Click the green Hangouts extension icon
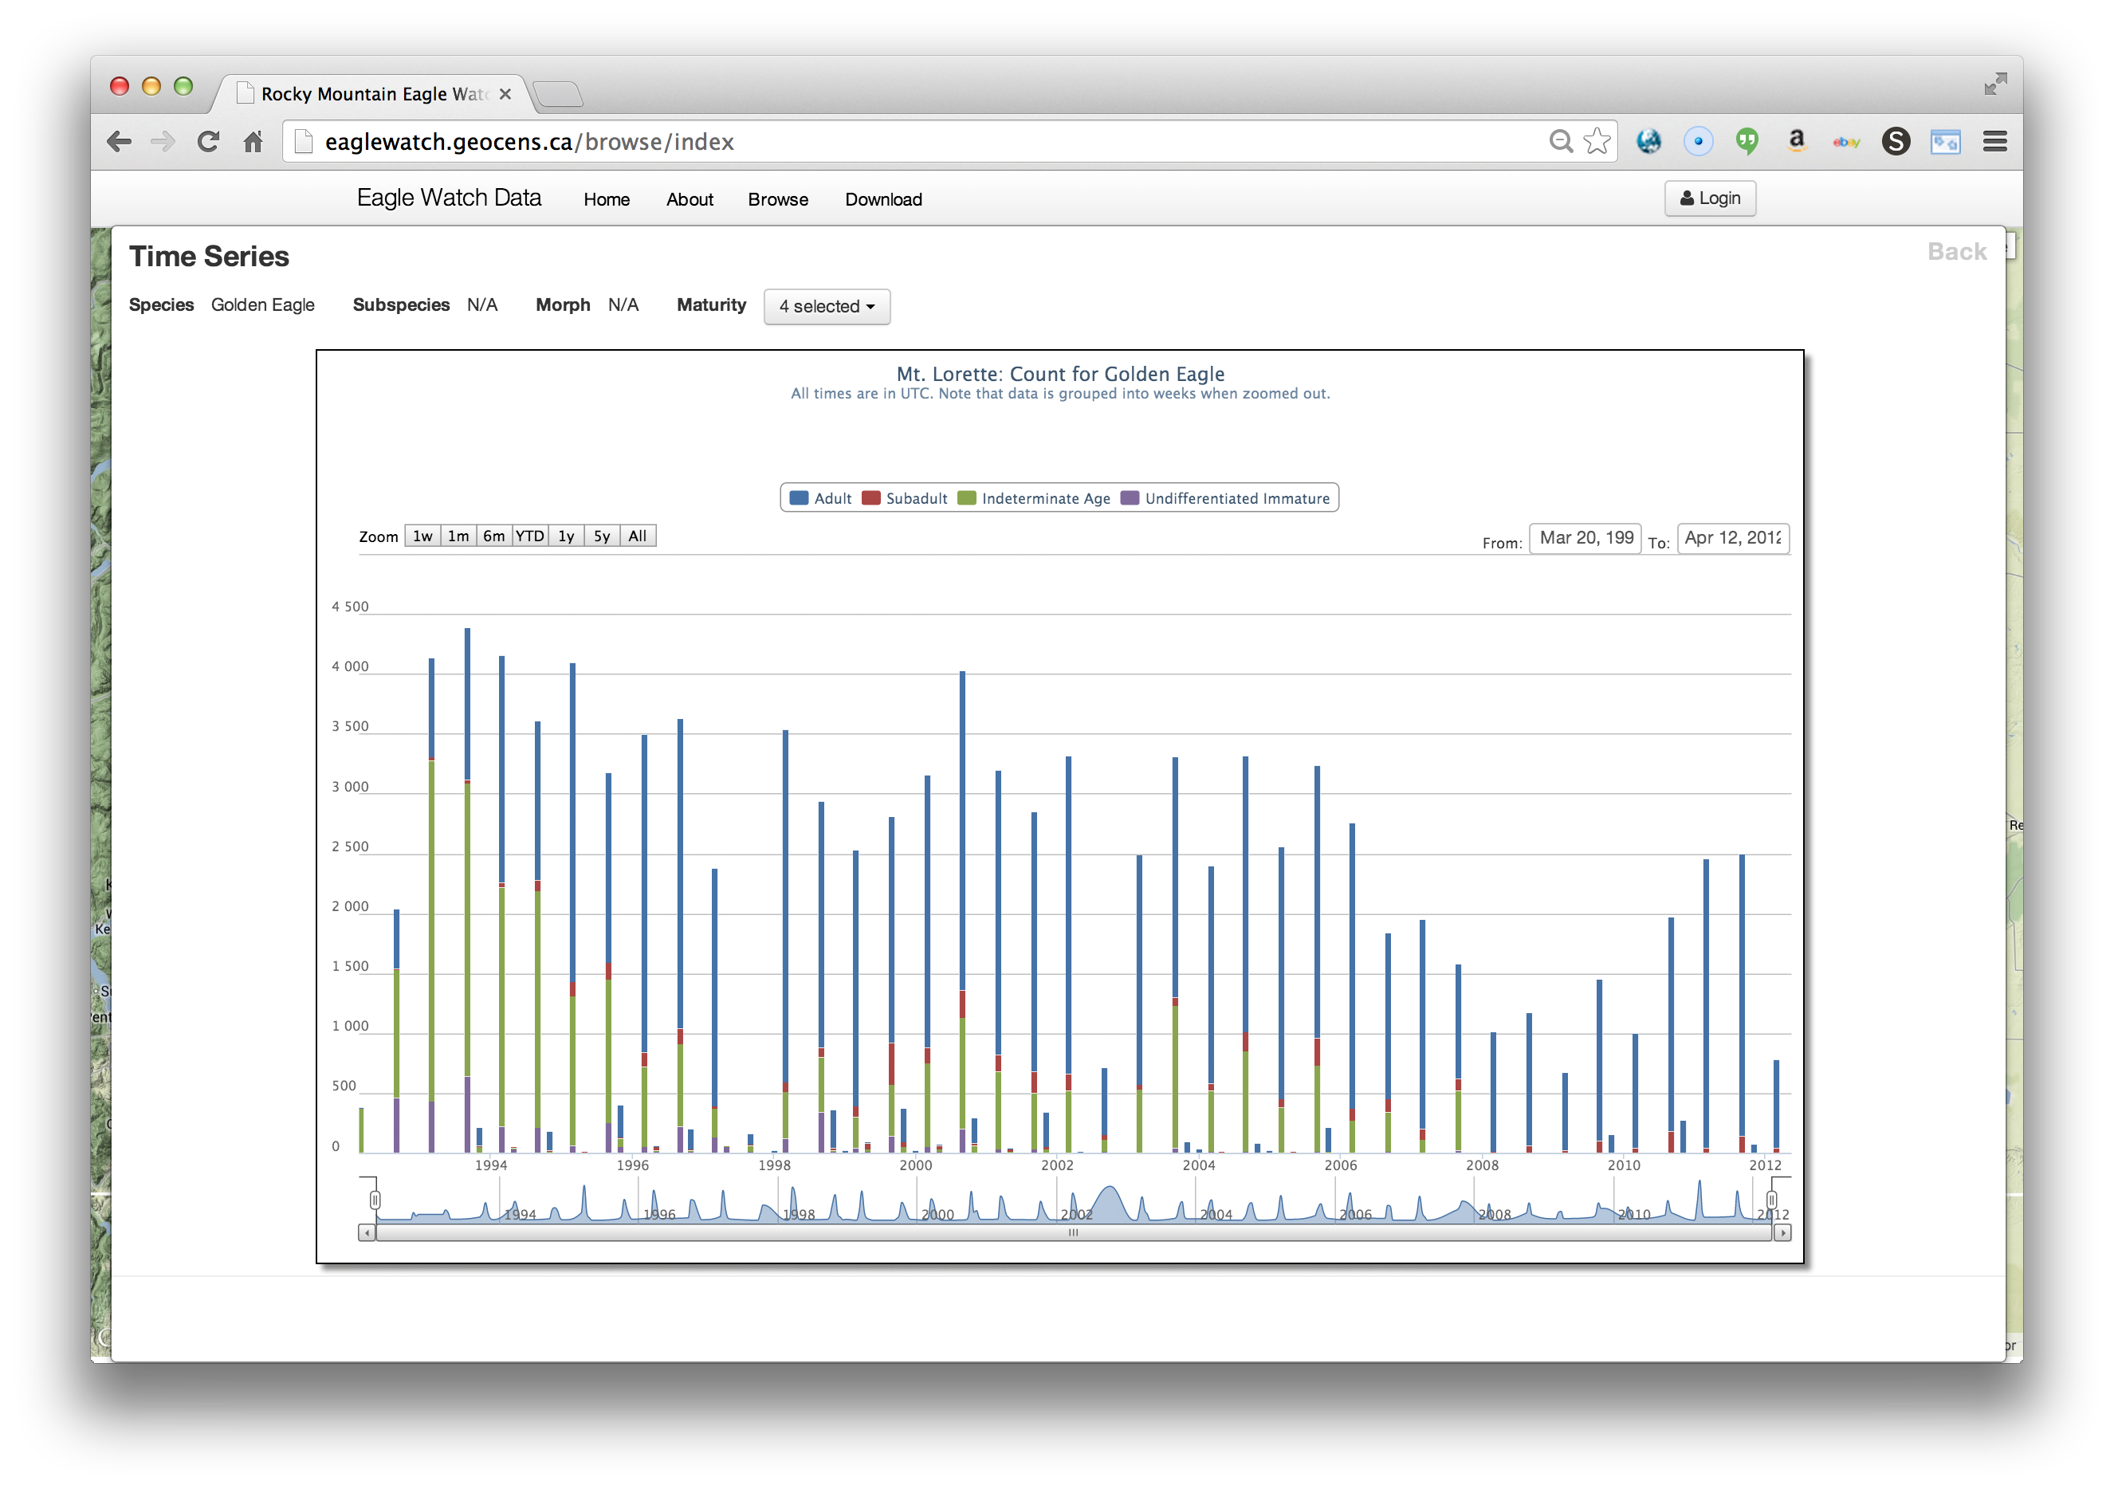The image size is (2114, 1489). 1746,141
